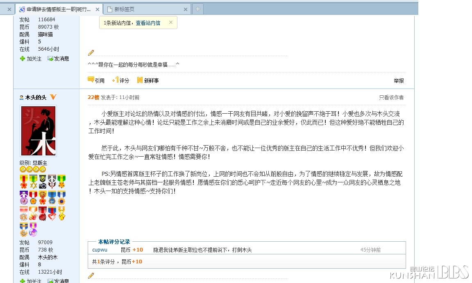The image size is (472, 283).
Task: Open a new browser tab with plus button
Action: click(x=198, y=9)
